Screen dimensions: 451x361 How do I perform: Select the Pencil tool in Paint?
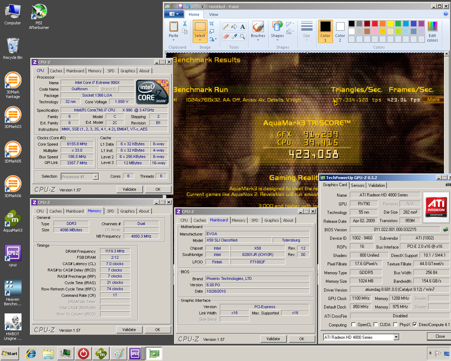[x=226, y=27]
